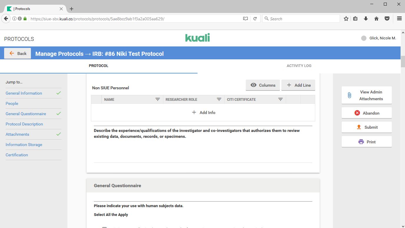Click the Name column filter icon
The image size is (405, 228).
point(157,100)
